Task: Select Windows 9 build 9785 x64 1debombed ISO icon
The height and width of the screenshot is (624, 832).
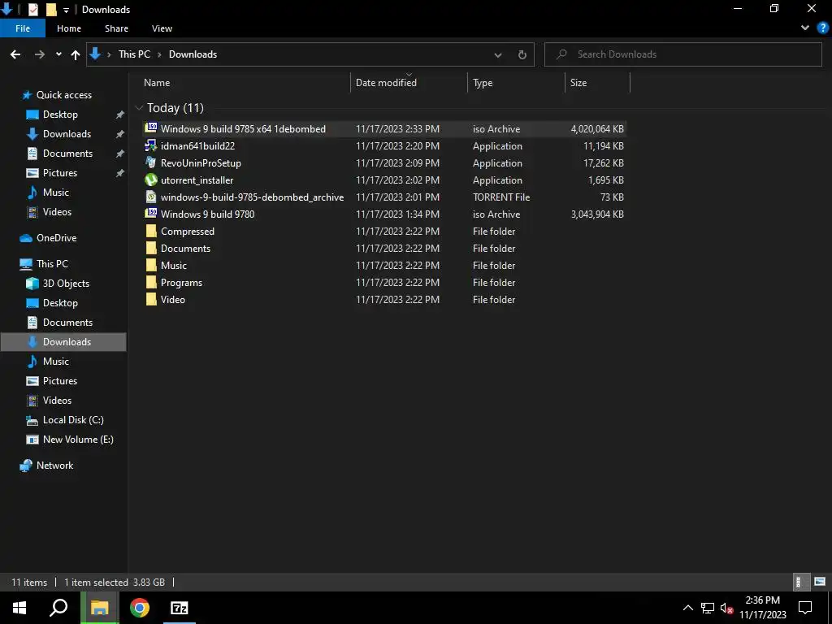Action: [151, 128]
